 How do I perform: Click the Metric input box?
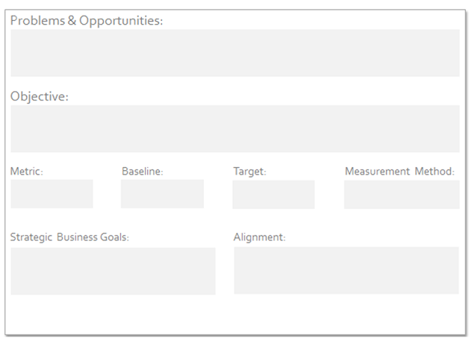click(x=52, y=194)
